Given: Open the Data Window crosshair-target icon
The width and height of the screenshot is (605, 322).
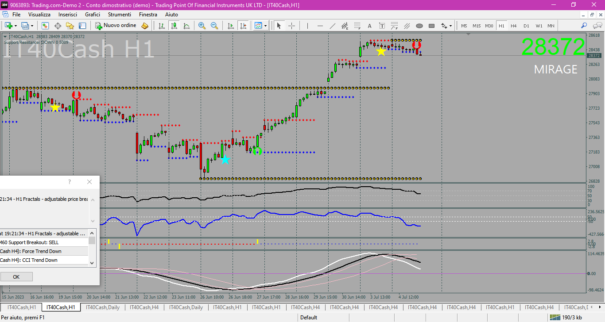Looking at the screenshot, I should [58, 26].
